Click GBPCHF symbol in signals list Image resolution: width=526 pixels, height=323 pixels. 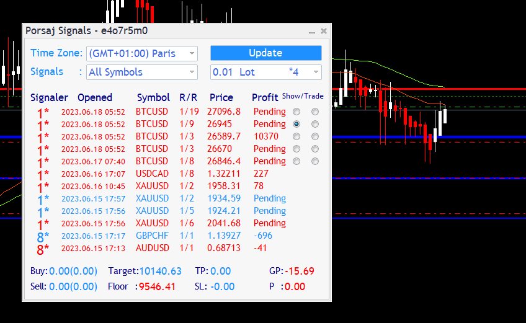[x=152, y=236]
